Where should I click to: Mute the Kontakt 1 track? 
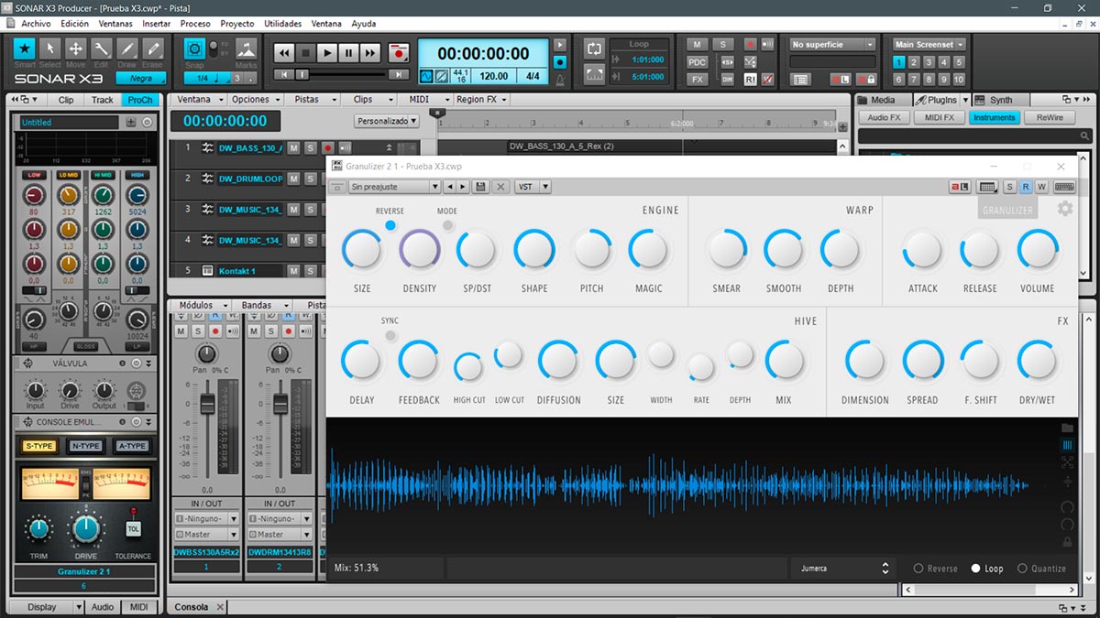293,271
